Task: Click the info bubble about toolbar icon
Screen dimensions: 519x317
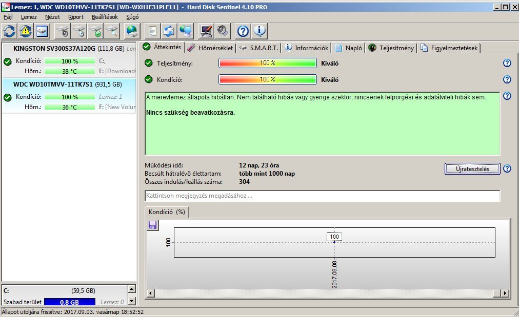Action: pyautogui.click(x=259, y=31)
